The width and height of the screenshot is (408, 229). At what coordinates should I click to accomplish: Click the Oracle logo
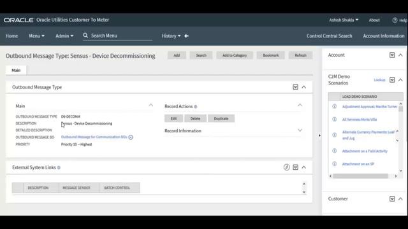18,20
